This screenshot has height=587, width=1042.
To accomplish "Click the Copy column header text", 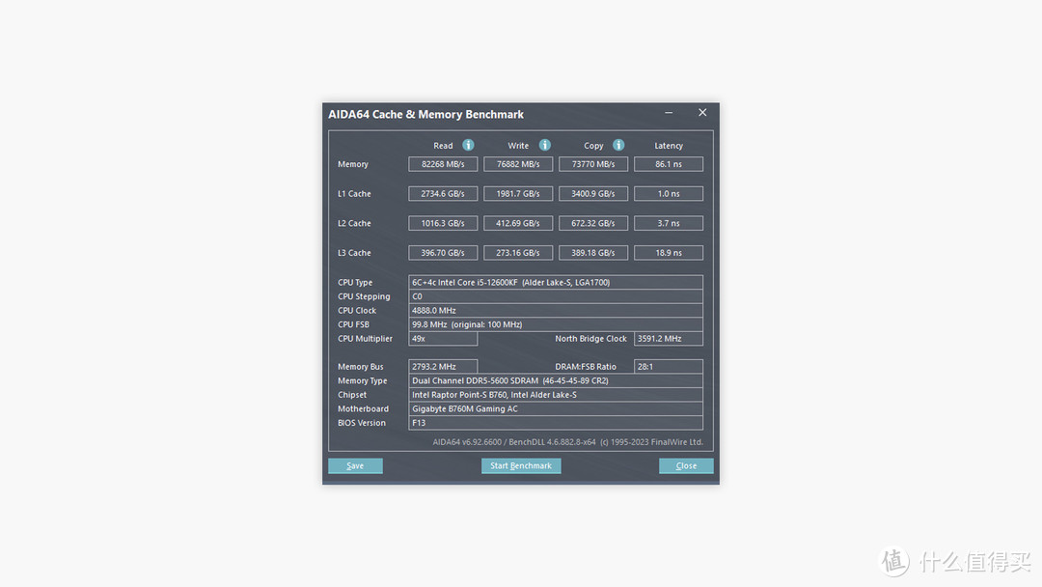I will coord(593,146).
